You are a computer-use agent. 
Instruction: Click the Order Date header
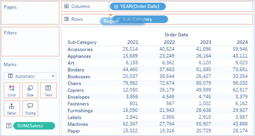(176, 35)
